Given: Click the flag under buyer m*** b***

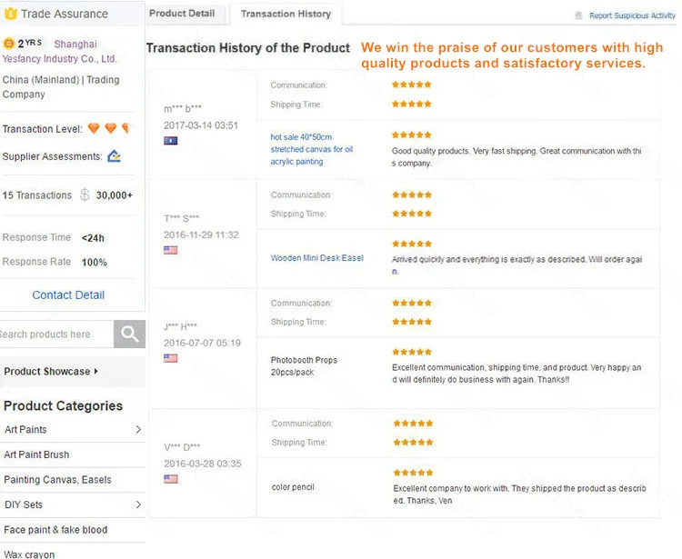Looking at the screenshot, I should pos(170,141).
